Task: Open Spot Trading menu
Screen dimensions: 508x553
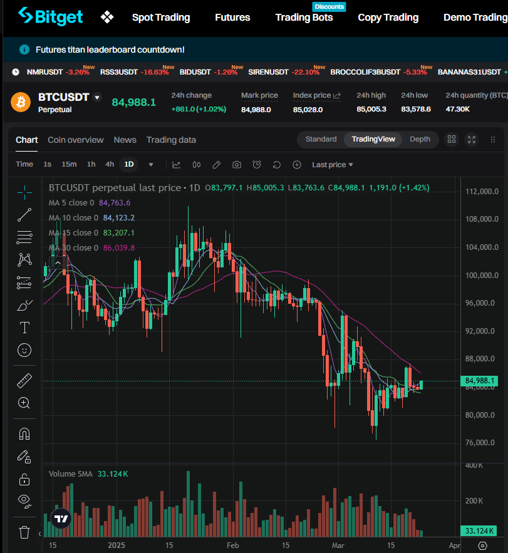Action: [161, 18]
